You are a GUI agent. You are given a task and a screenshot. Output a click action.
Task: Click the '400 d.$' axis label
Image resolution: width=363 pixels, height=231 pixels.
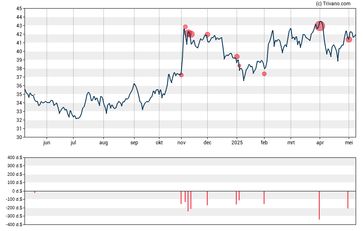[x=15, y=157]
